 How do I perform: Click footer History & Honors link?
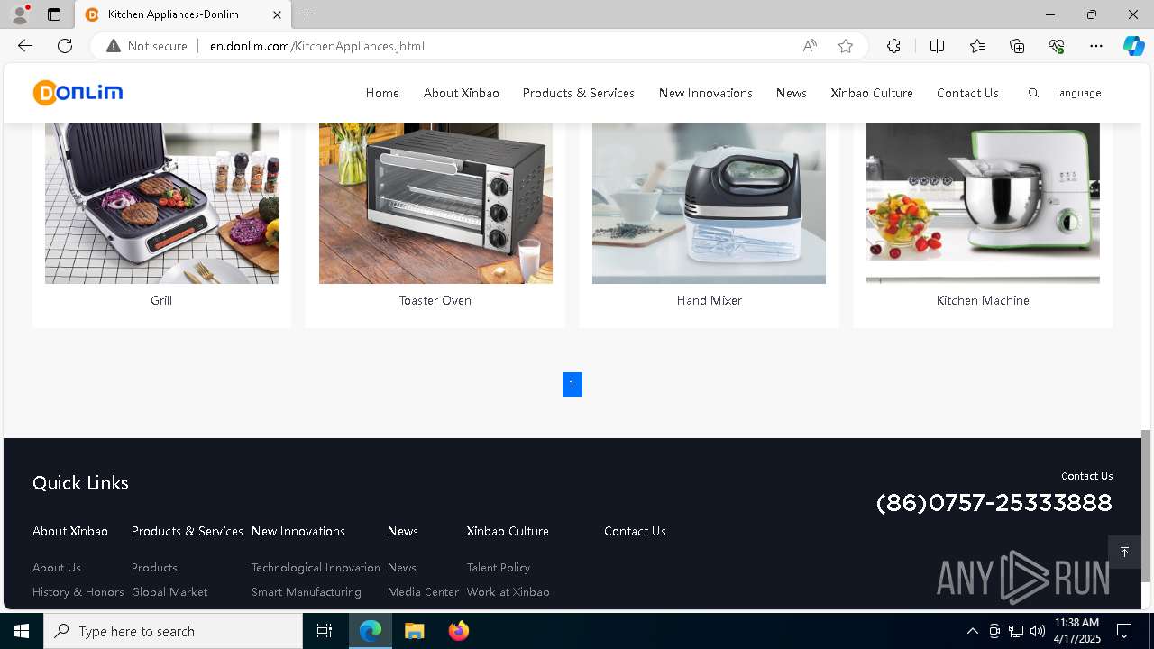78,591
